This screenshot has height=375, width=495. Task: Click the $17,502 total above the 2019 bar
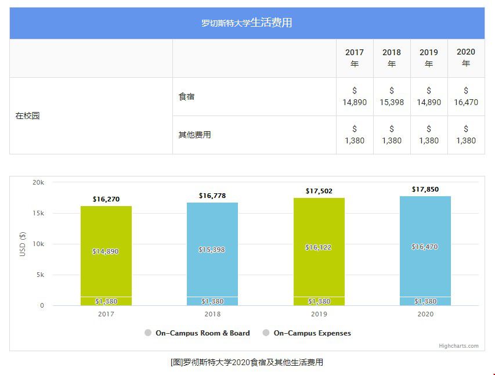(319, 191)
